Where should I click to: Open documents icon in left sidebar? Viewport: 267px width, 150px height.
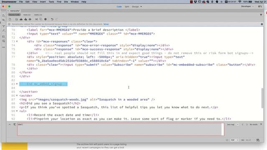(x=4, y=16)
